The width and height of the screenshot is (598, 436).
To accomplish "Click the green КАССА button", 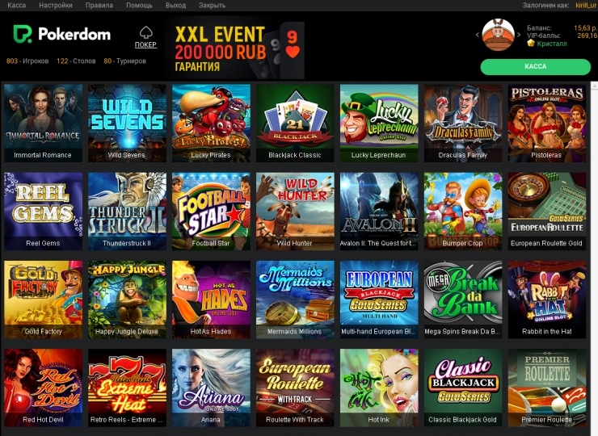I will (x=536, y=67).
